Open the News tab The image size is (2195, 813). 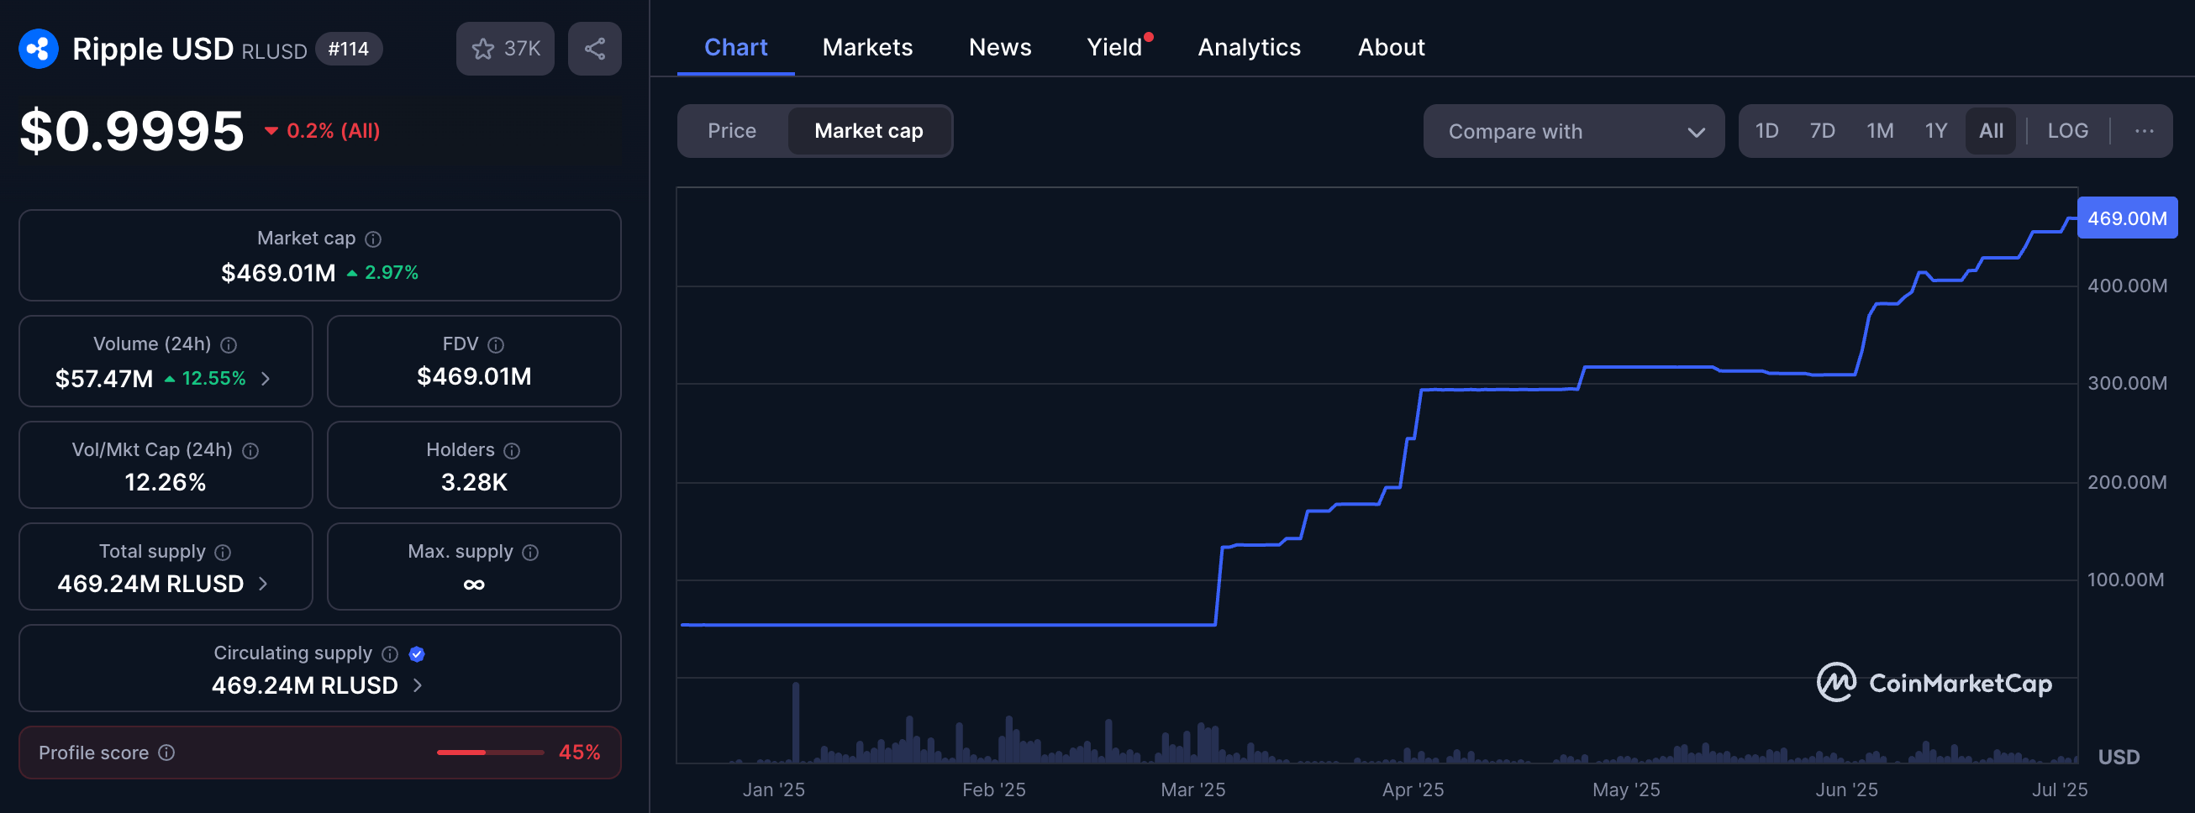999,48
